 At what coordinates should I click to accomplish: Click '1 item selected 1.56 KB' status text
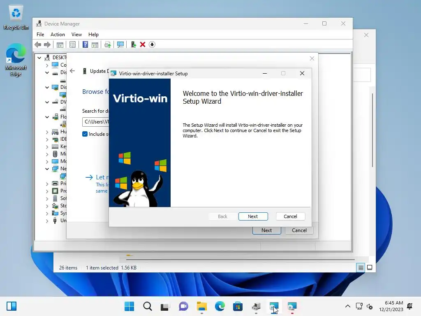pos(111,268)
